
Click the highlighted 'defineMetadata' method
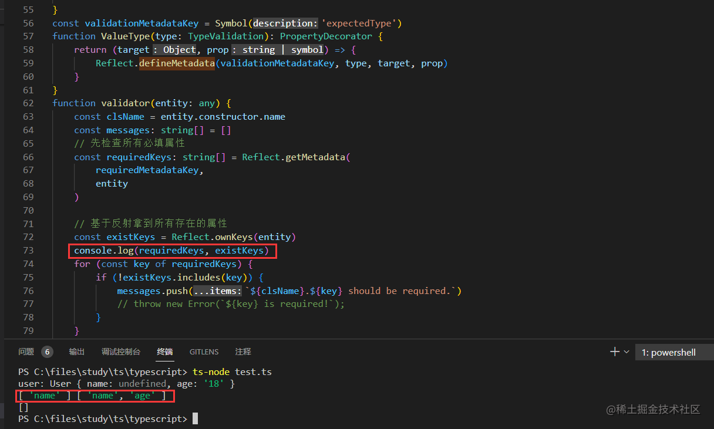(x=177, y=63)
